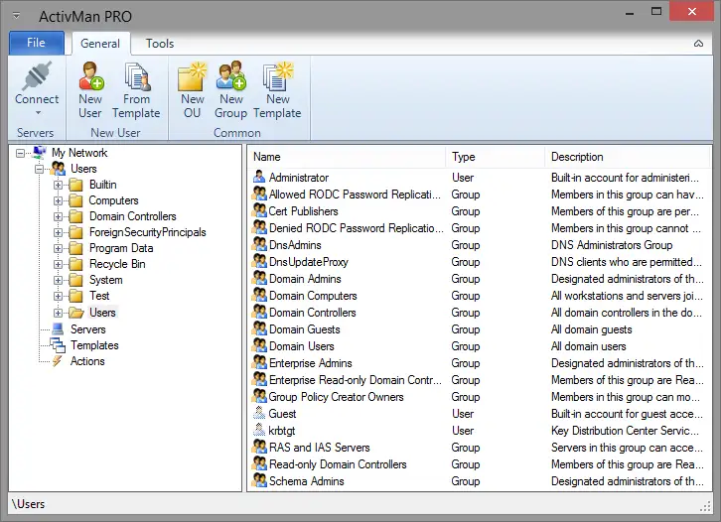Viewport: 721px width, 522px height.
Task: Create a New Group
Action: click(x=230, y=90)
